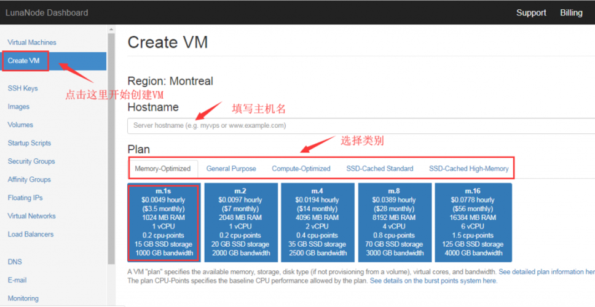Open Floating IPs page
Screen dimensions: 595x307
point(25,198)
